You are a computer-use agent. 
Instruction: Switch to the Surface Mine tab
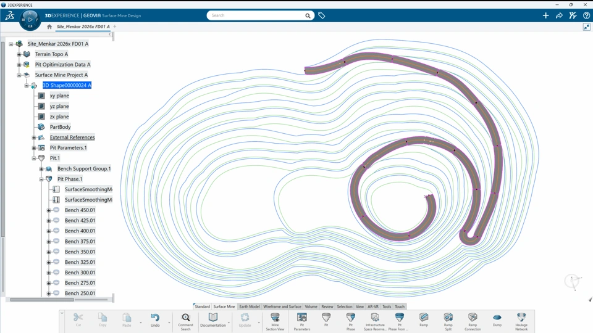(224, 306)
